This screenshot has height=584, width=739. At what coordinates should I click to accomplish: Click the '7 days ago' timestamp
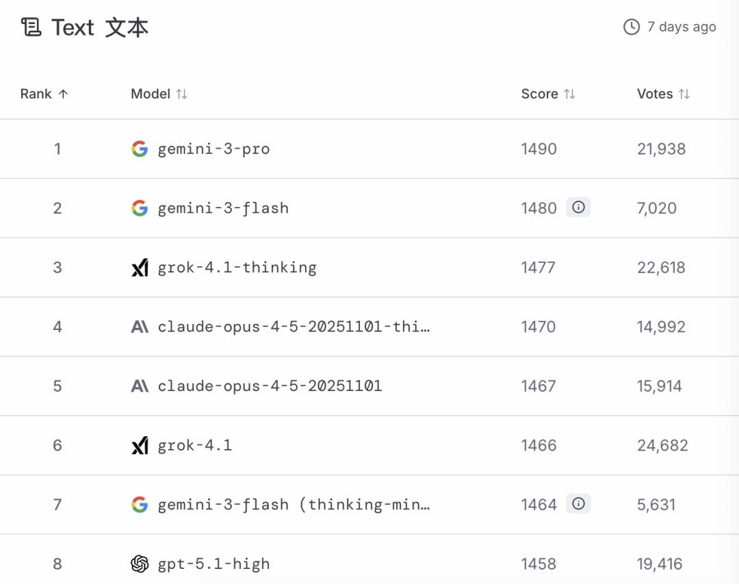tap(682, 27)
